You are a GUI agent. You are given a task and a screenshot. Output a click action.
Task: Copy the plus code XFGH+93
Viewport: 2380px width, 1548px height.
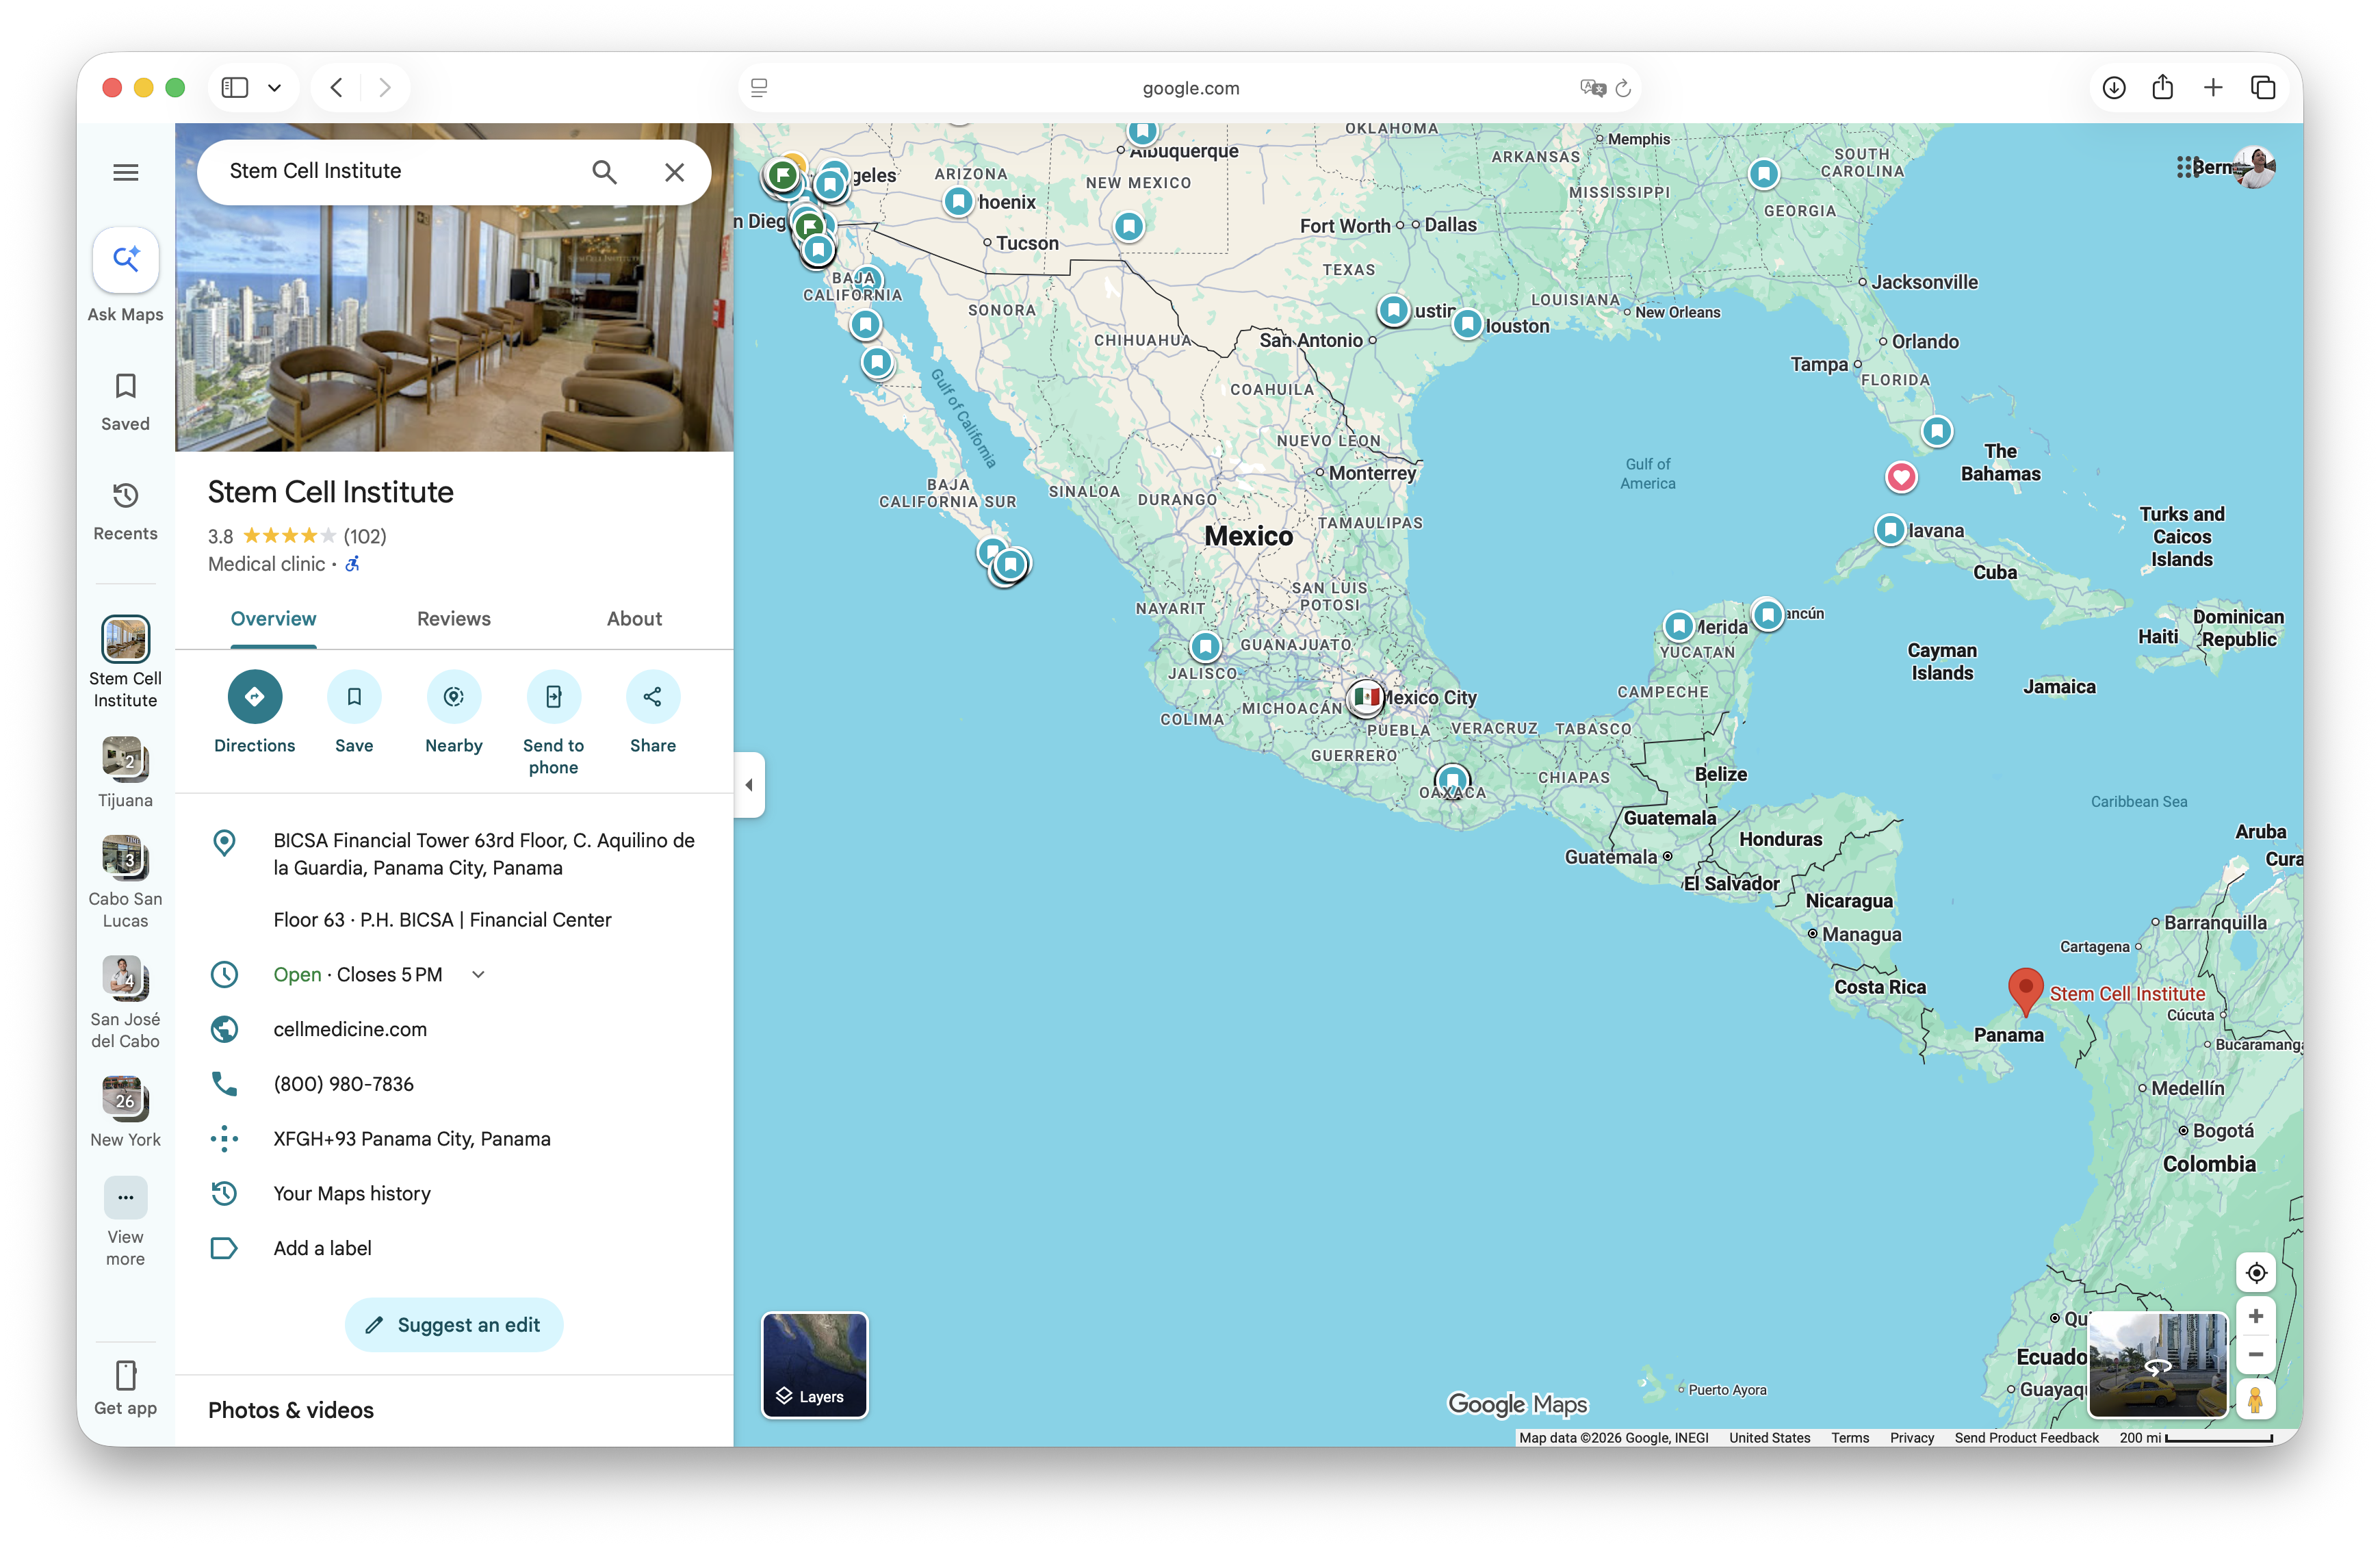(x=412, y=1139)
